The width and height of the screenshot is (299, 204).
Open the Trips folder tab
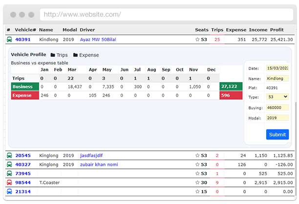[59, 55]
